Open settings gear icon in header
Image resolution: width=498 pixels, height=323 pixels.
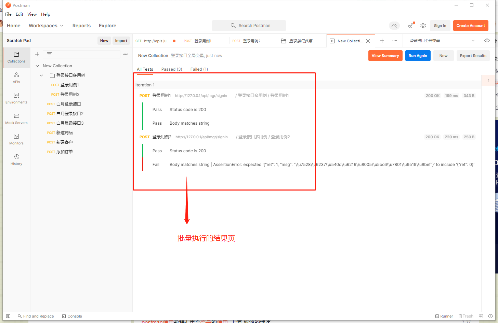tap(423, 26)
